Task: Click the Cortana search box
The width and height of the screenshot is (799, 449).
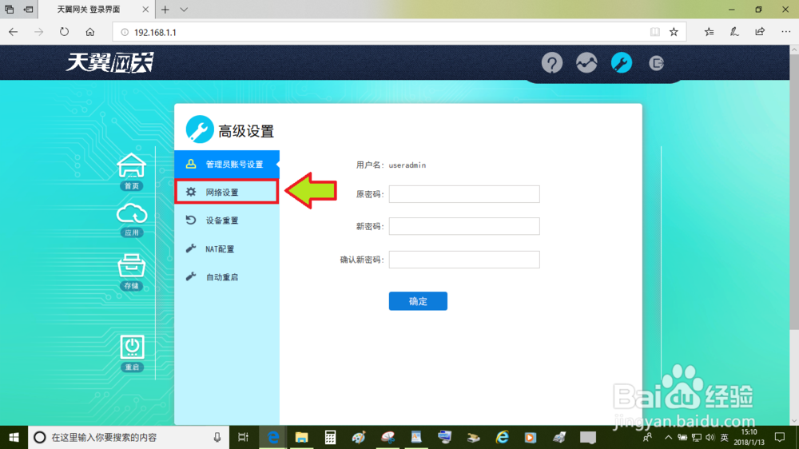Action: pos(127,437)
